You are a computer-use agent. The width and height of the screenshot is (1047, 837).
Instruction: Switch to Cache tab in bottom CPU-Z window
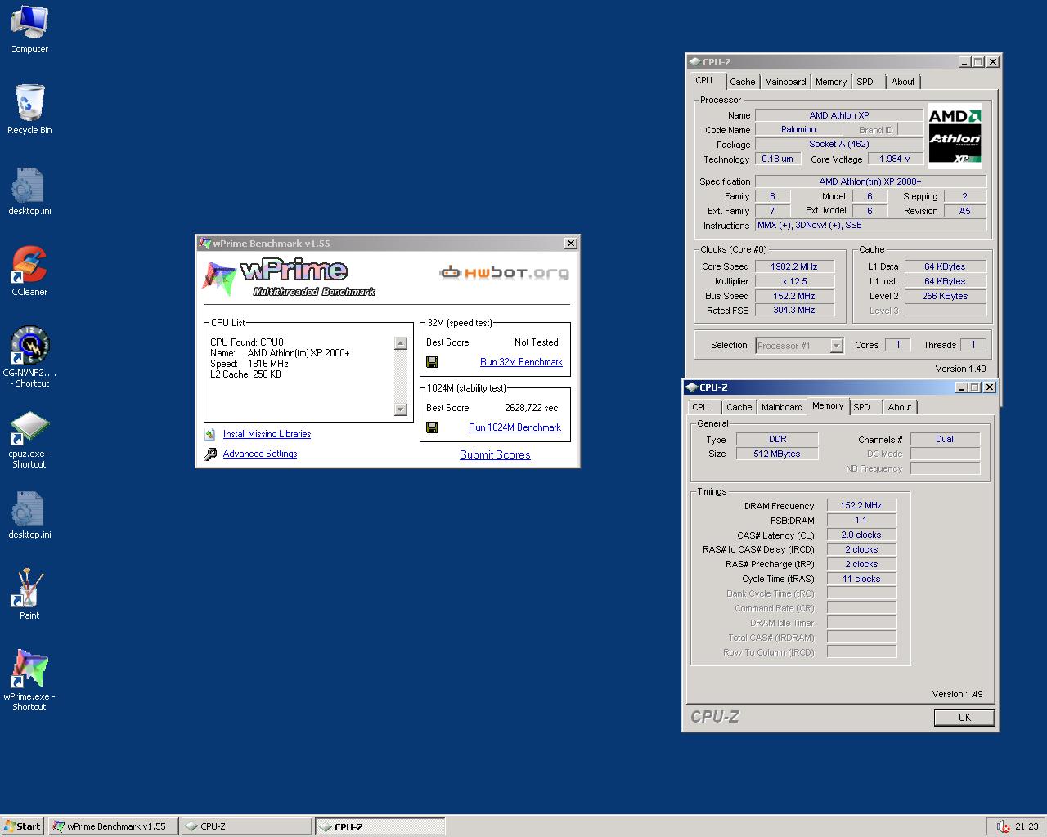[739, 407]
